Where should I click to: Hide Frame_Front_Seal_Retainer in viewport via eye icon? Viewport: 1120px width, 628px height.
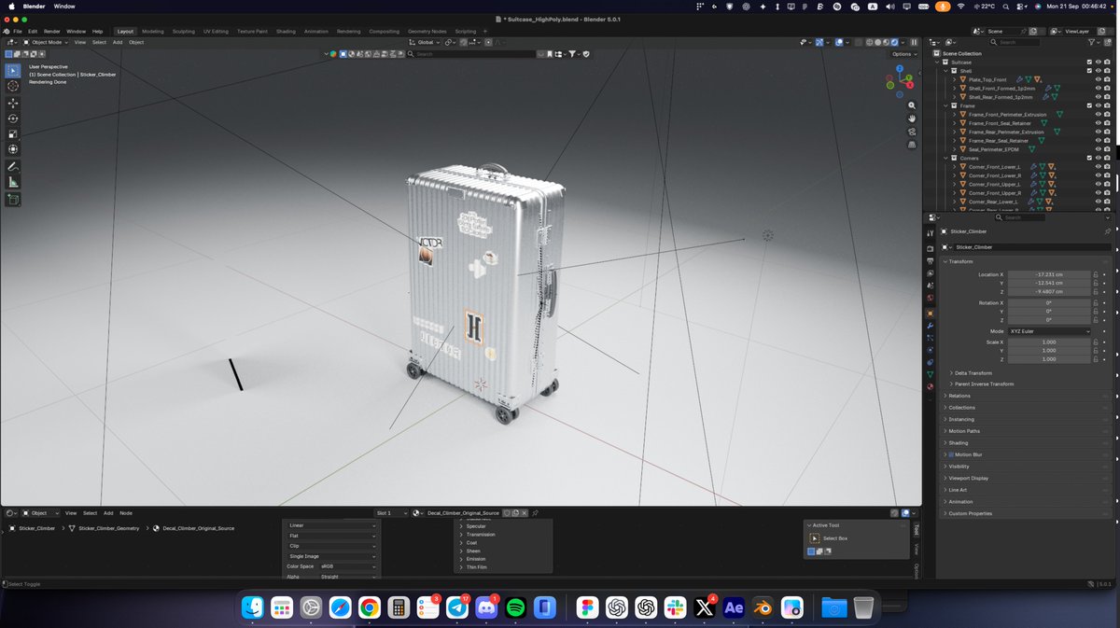pyautogui.click(x=1098, y=123)
